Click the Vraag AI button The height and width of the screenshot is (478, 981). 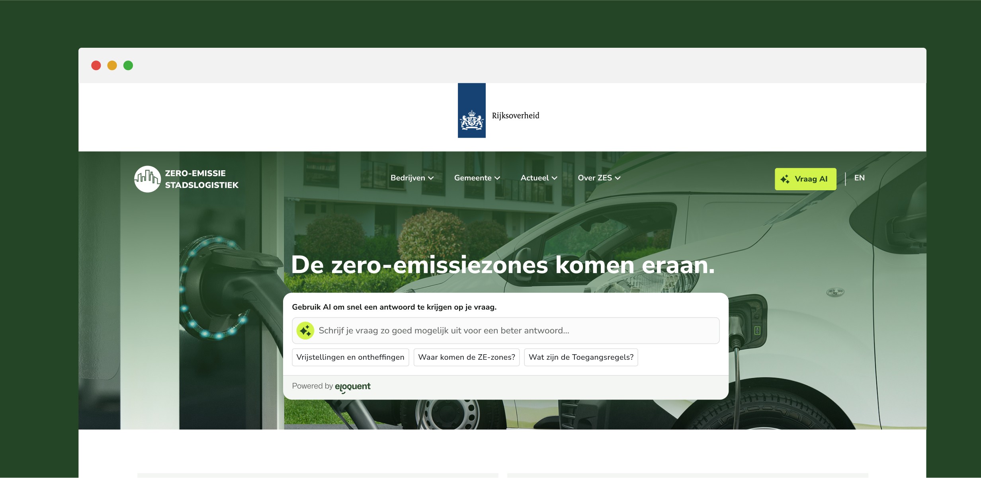tap(805, 179)
